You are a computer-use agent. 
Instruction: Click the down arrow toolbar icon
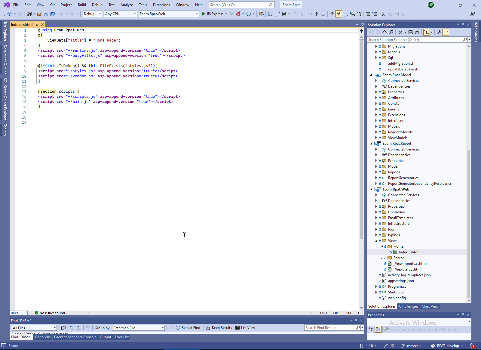pos(323,14)
